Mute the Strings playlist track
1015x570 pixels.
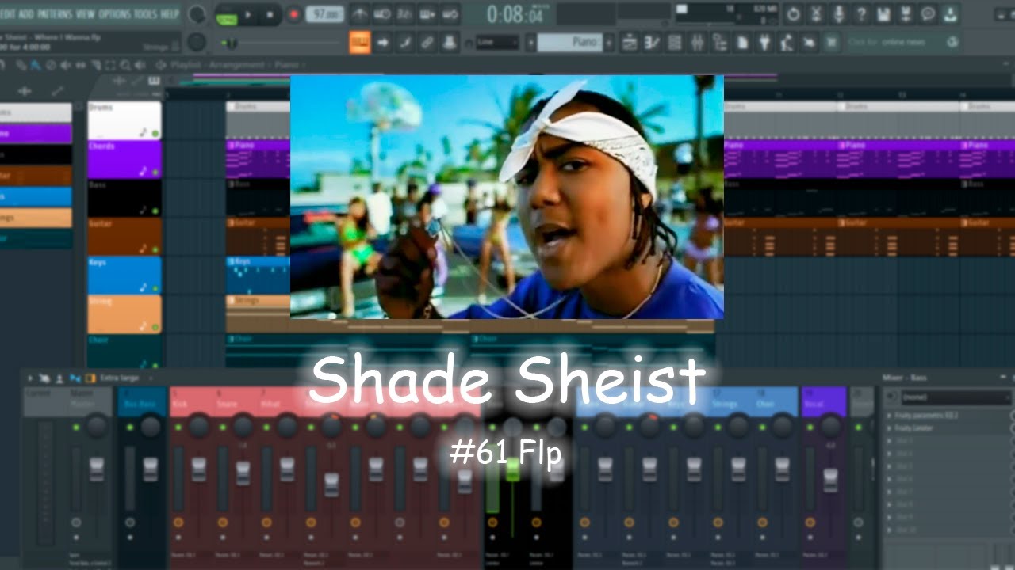click(155, 326)
